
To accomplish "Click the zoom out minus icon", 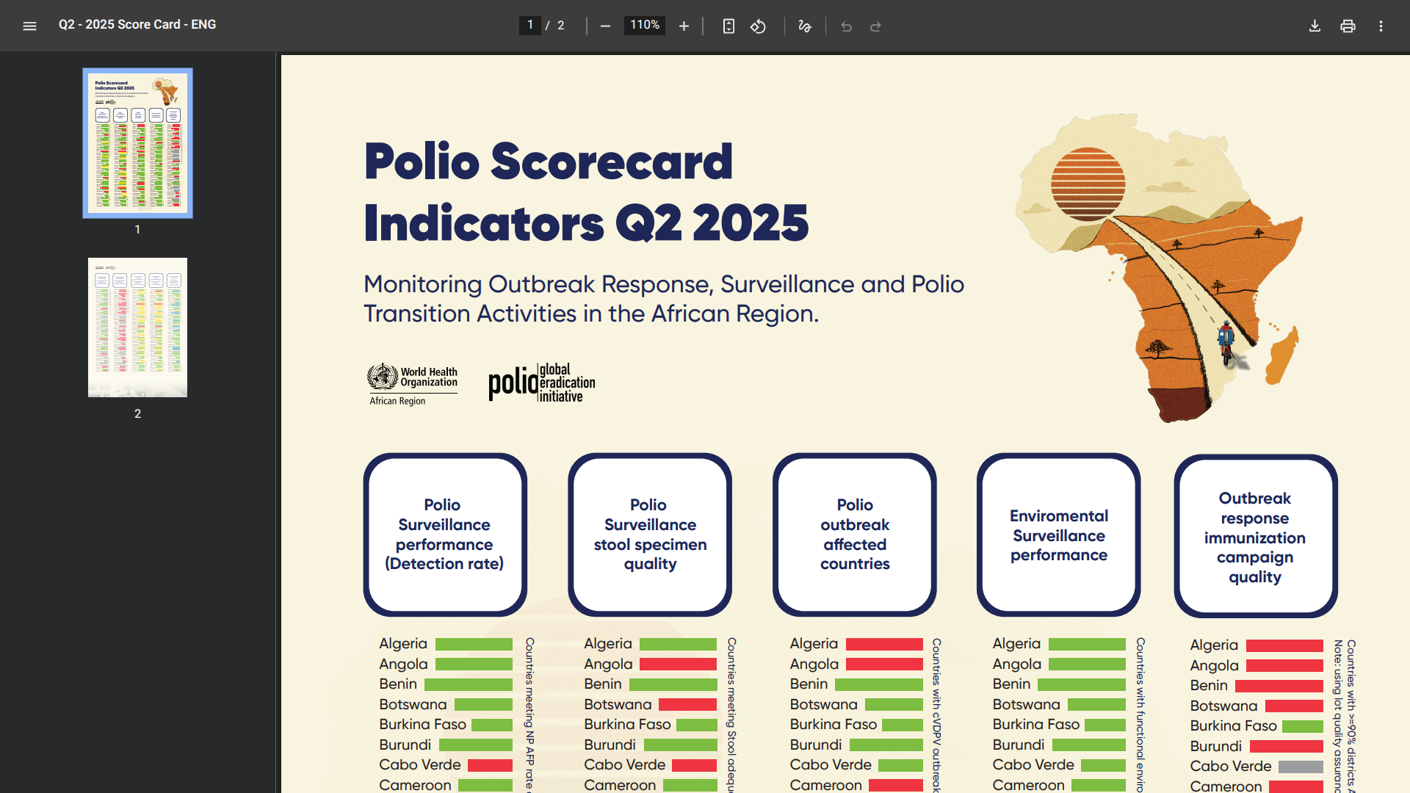I will (x=605, y=26).
